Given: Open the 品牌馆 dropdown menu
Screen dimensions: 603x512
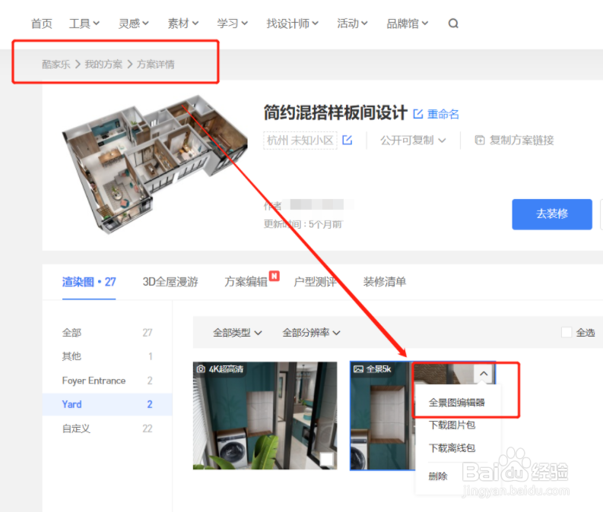Looking at the screenshot, I should point(408,24).
